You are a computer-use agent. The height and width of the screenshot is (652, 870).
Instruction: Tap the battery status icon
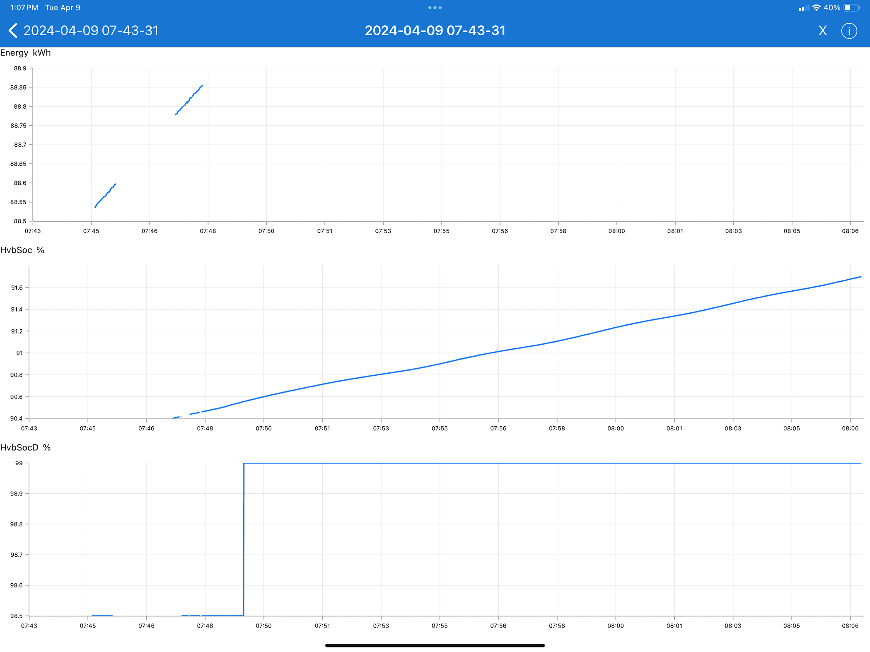852,7
